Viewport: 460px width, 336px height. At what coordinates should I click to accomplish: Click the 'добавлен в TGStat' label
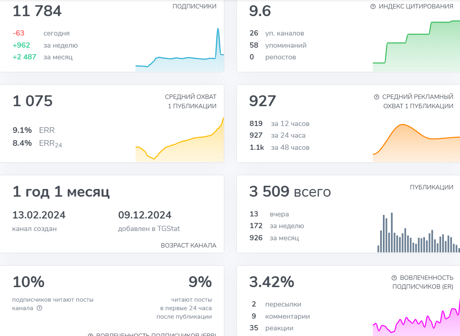pos(149,229)
